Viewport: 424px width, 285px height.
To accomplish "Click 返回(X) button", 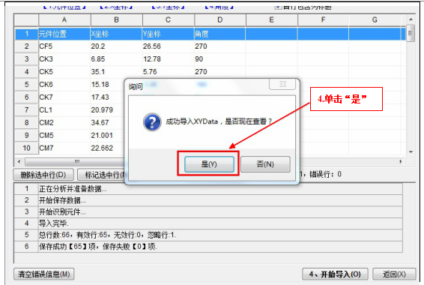I will click(394, 274).
